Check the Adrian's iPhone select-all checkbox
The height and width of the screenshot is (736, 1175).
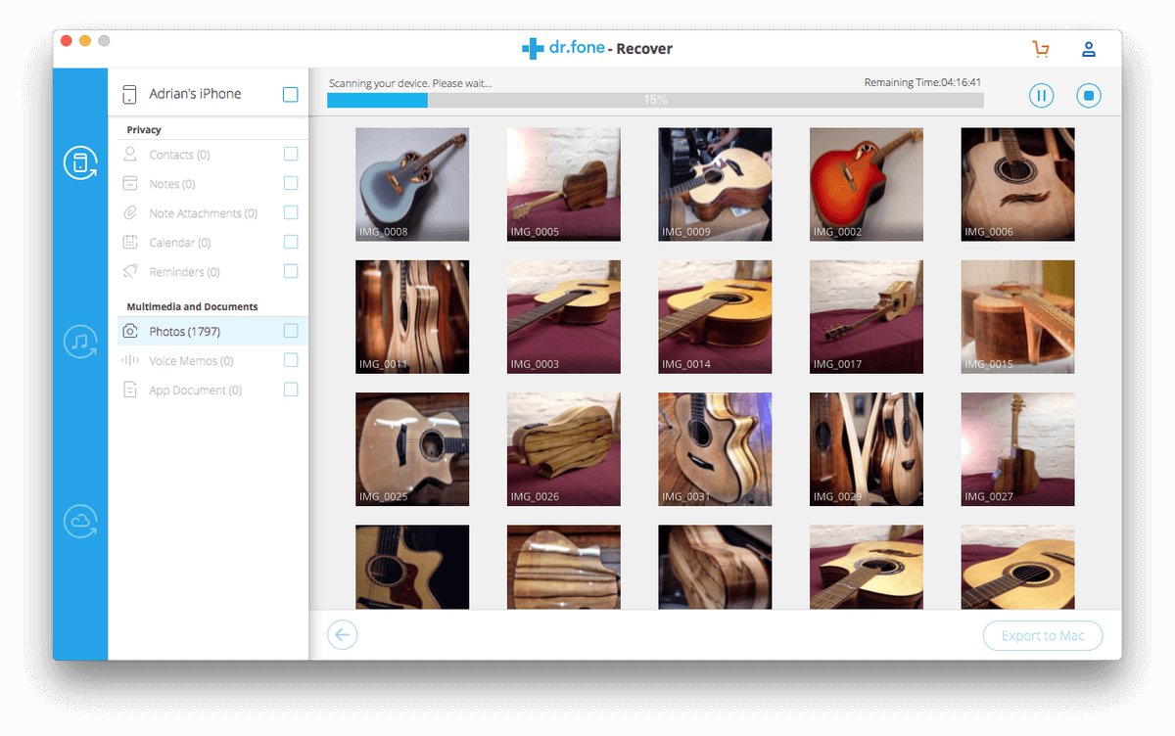pyautogui.click(x=290, y=95)
